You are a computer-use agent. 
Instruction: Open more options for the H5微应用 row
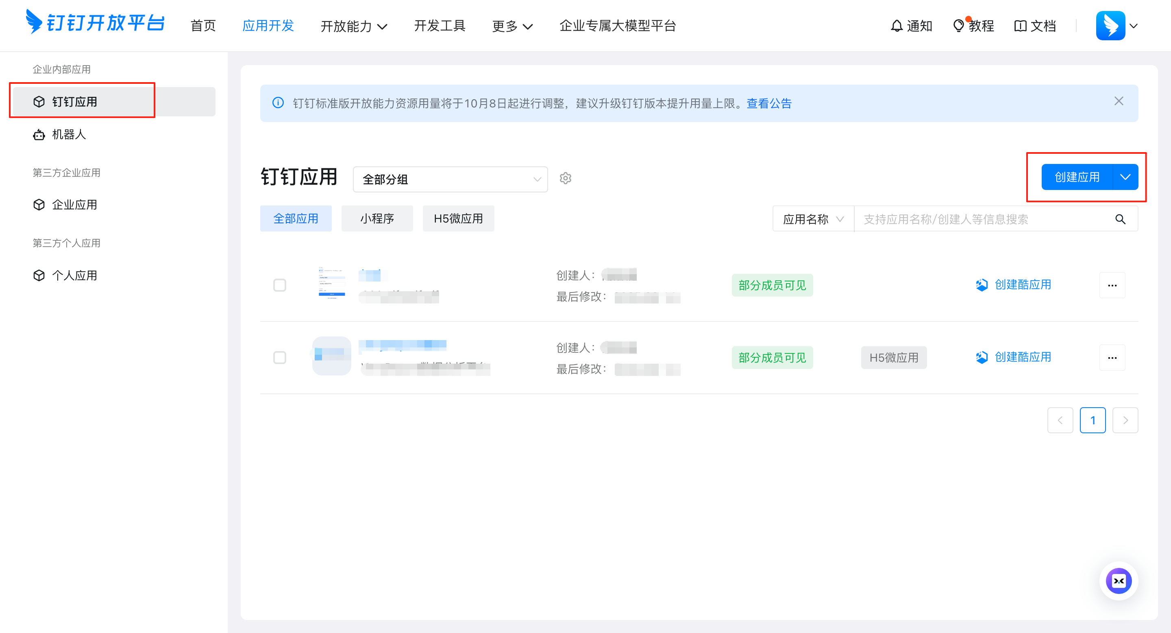click(1112, 358)
